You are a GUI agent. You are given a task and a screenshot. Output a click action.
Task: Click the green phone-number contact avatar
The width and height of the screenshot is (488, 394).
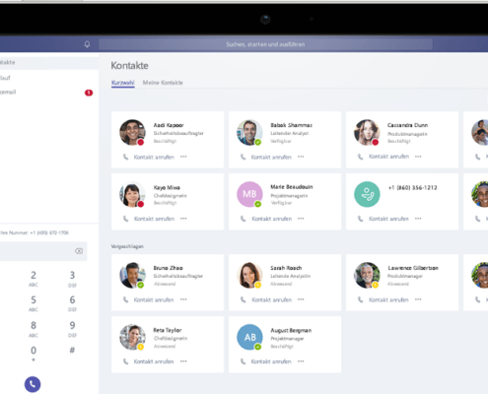(367, 194)
